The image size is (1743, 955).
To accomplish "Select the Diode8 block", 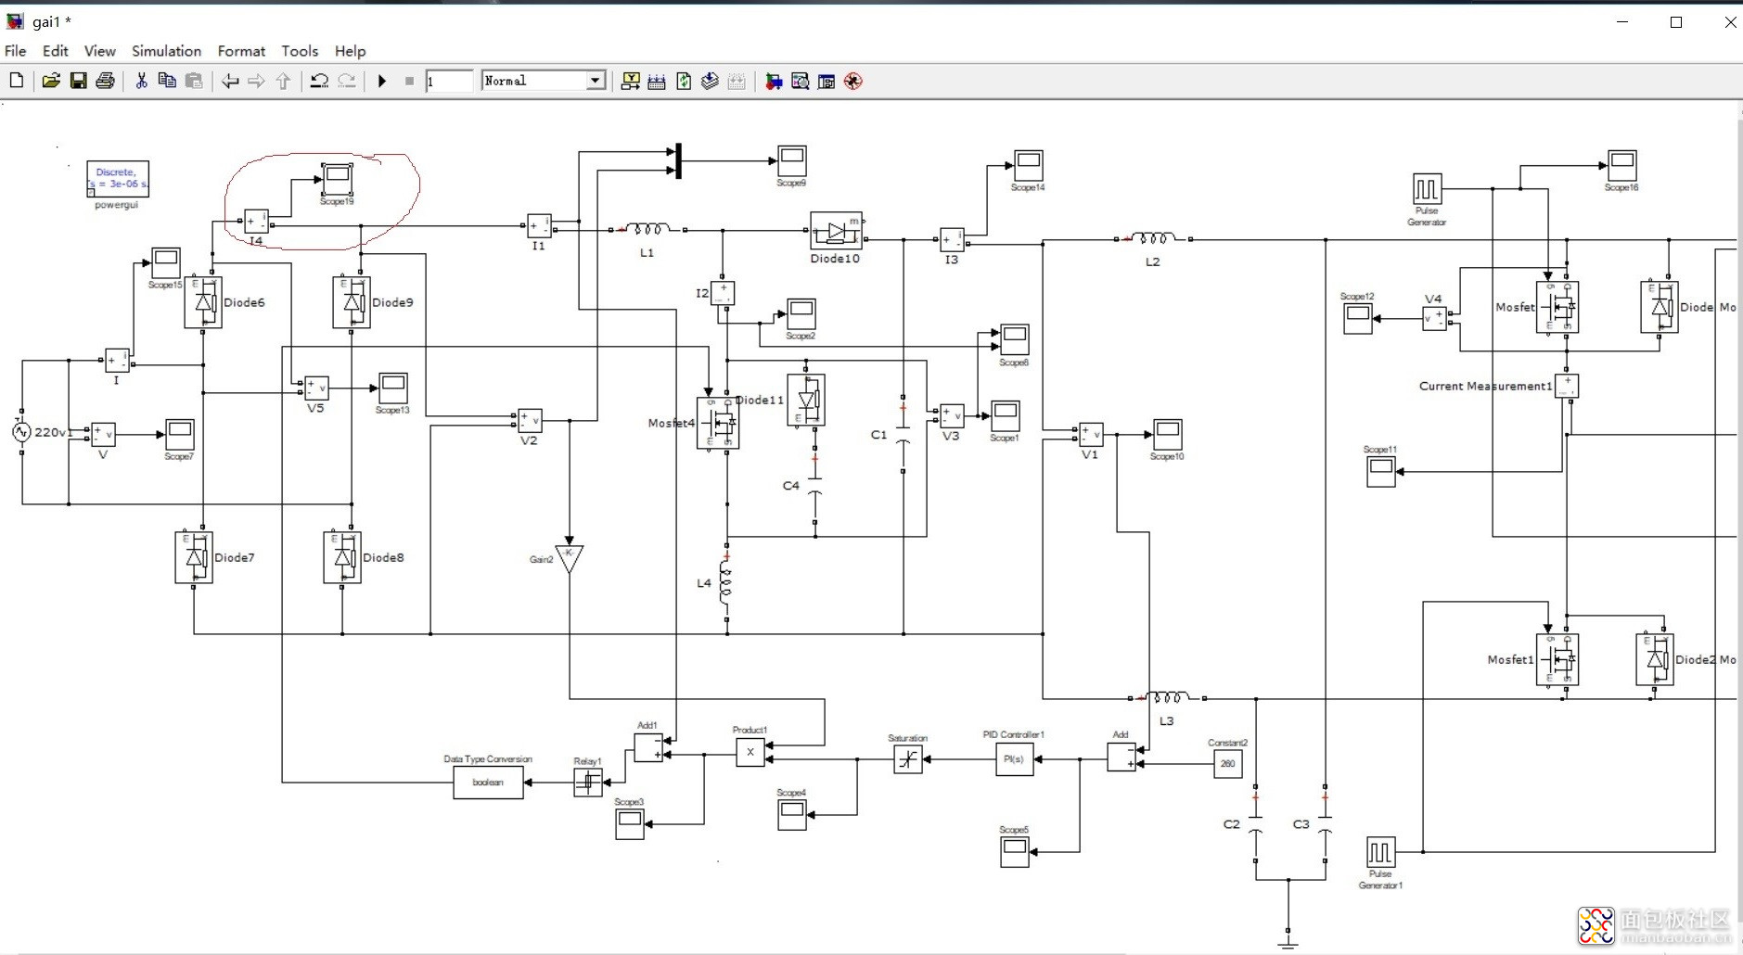I will [342, 557].
